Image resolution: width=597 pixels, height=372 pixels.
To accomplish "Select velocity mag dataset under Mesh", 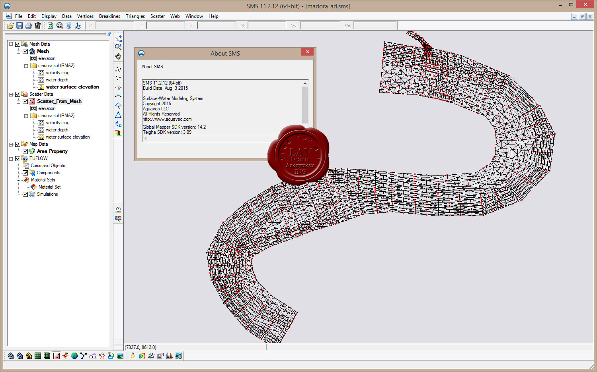I will coord(58,73).
